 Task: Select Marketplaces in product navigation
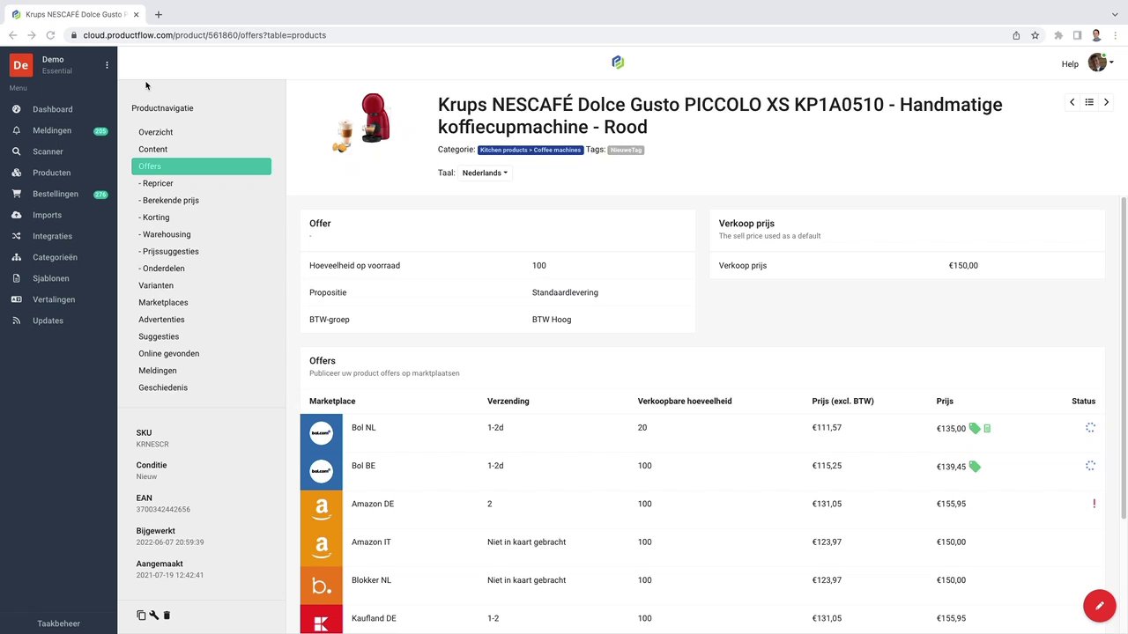tap(163, 302)
